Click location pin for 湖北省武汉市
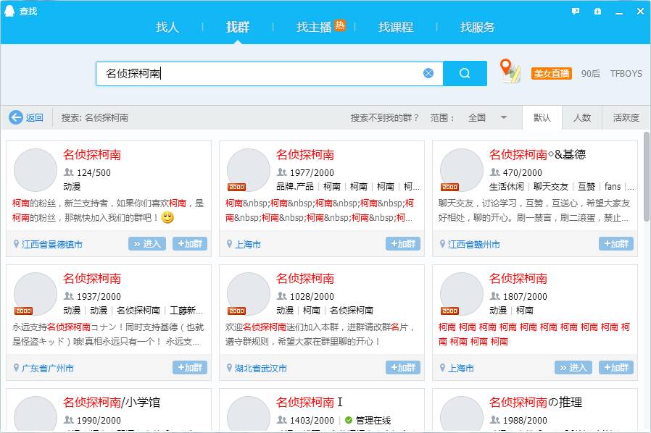Screen dimensions: 651x433 pyautogui.click(x=229, y=367)
